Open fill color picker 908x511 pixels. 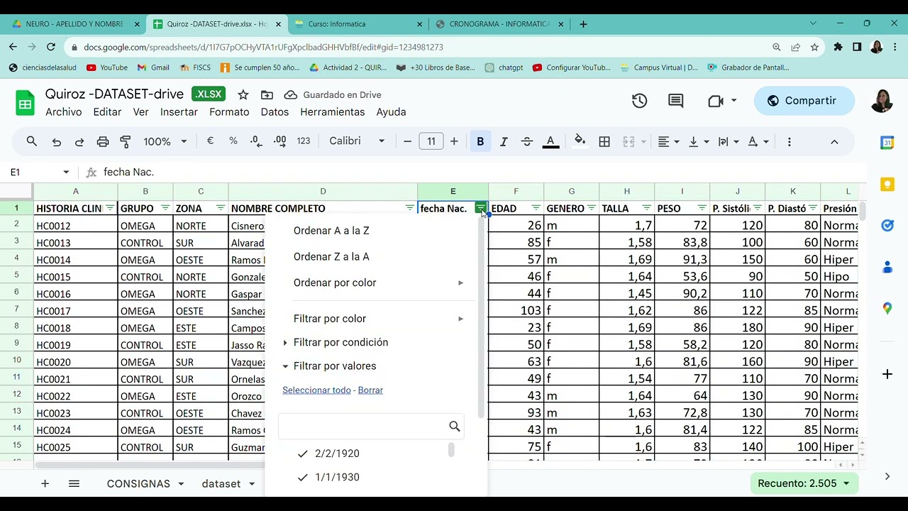(580, 141)
